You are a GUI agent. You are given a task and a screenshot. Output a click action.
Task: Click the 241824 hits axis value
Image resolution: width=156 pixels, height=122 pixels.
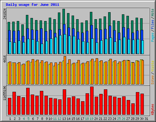pyautogui.click(x=5, y=14)
